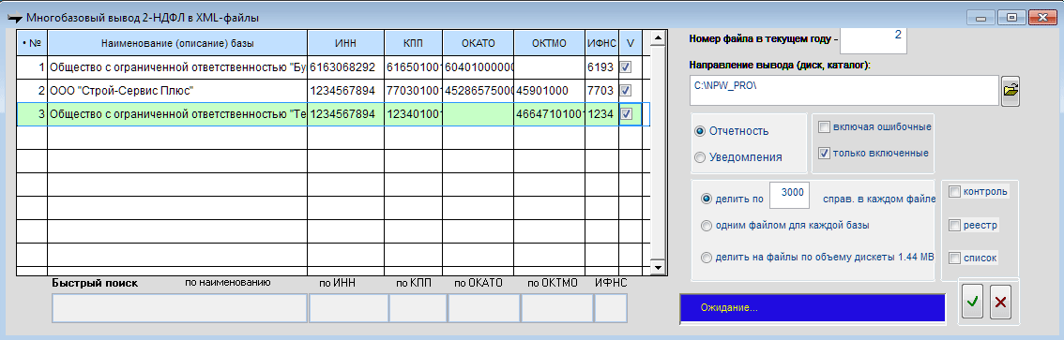This screenshot has height=340, width=1064.
Task: Click ИФНС cell 7703
Action: (601, 91)
